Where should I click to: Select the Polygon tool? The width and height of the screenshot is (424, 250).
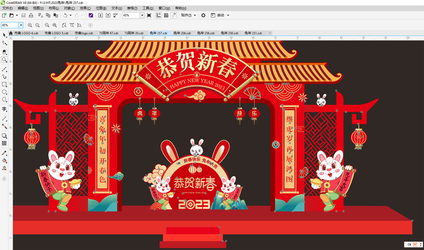point(4,100)
